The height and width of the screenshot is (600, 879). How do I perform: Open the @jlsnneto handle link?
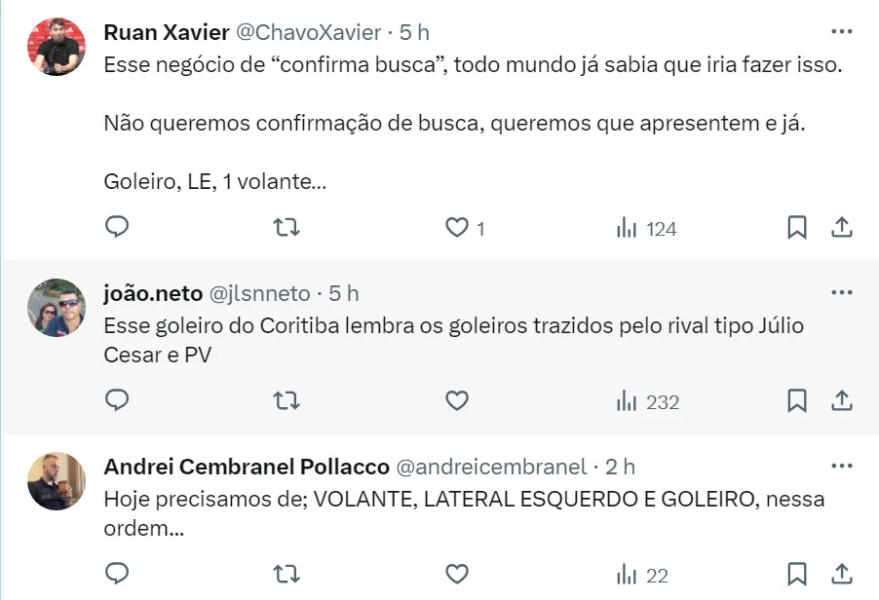[x=259, y=293]
